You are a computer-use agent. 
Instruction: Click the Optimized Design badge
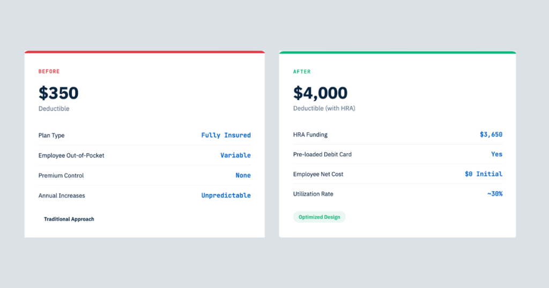pos(319,217)
